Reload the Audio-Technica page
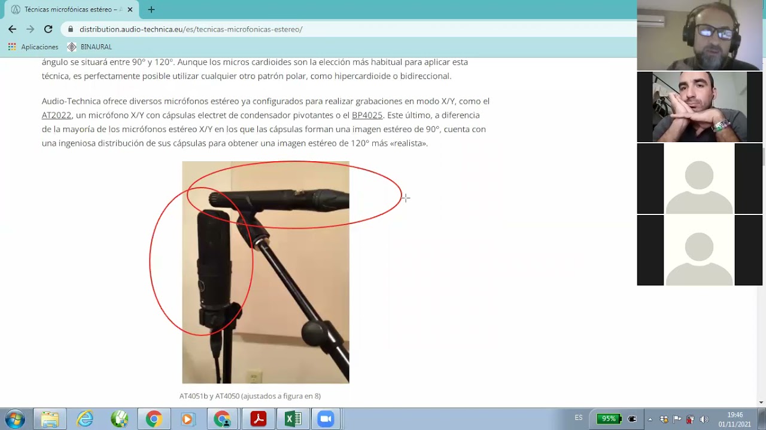This screenshot has height=430, width=766. tap(48, 29)
